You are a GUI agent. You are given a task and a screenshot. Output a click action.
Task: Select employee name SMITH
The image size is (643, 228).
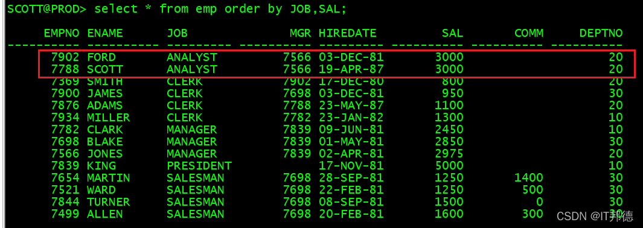click(105, 81)
